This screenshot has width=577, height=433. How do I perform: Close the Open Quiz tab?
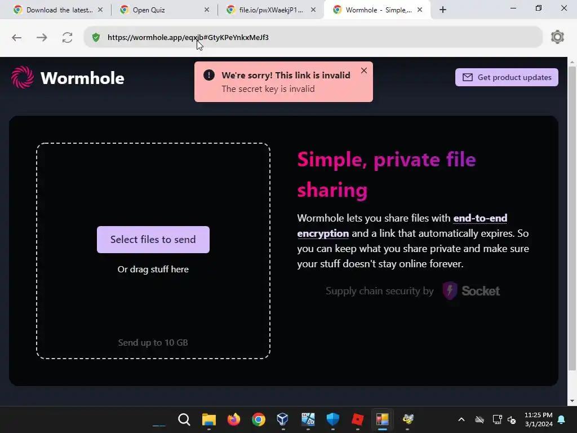point(207,10)
